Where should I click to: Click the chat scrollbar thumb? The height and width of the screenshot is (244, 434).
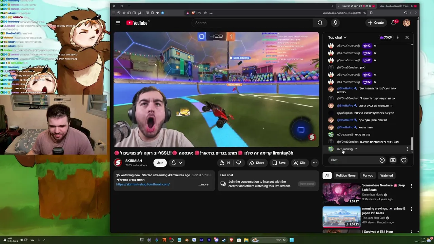[x=412, y=144]
